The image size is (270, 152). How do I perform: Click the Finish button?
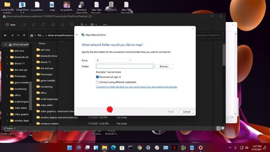(x=170, y=111)
